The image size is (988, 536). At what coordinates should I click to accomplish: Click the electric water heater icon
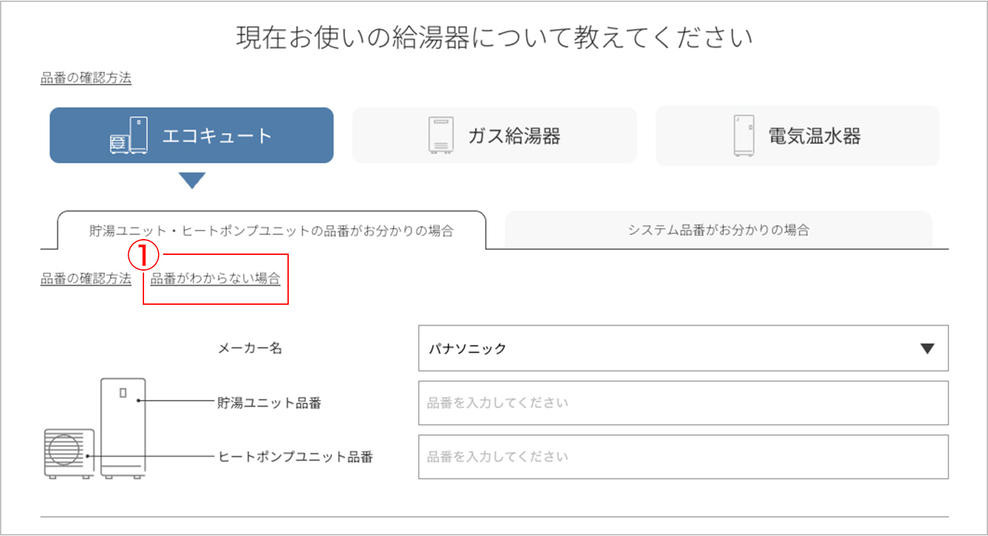click(x=744, y=135)
